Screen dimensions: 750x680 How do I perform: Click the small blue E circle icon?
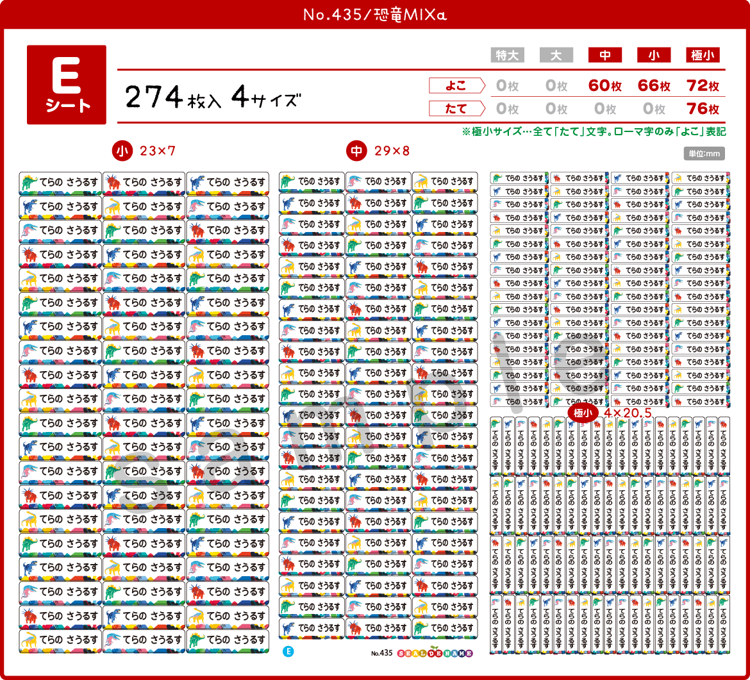pyautogui.click(x=288, y=652)
